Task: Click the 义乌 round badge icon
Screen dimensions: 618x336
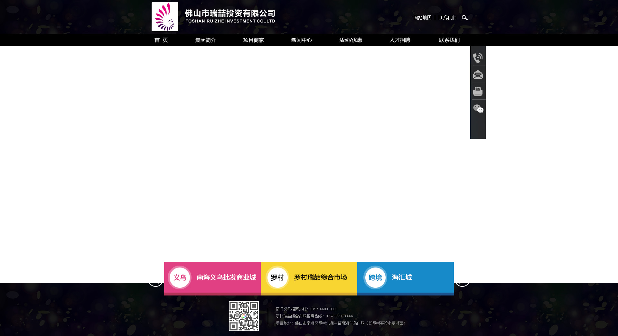Action: pyautogui.click(x=180, y=277)
